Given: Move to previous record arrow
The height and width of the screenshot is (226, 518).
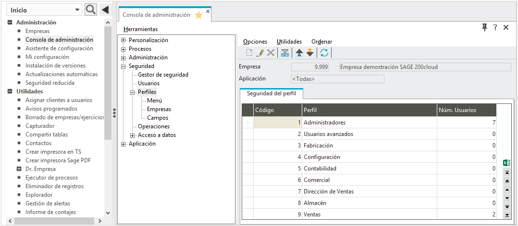Looking at the screenshot, I should click(507, 190).
